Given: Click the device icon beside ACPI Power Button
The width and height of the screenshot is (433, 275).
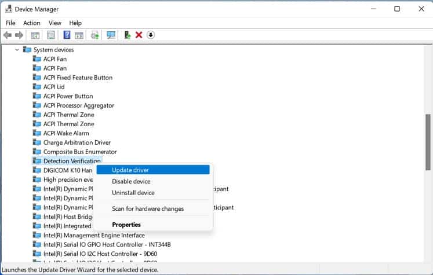Looking at the screenshot, I should (x=37, y=96).
